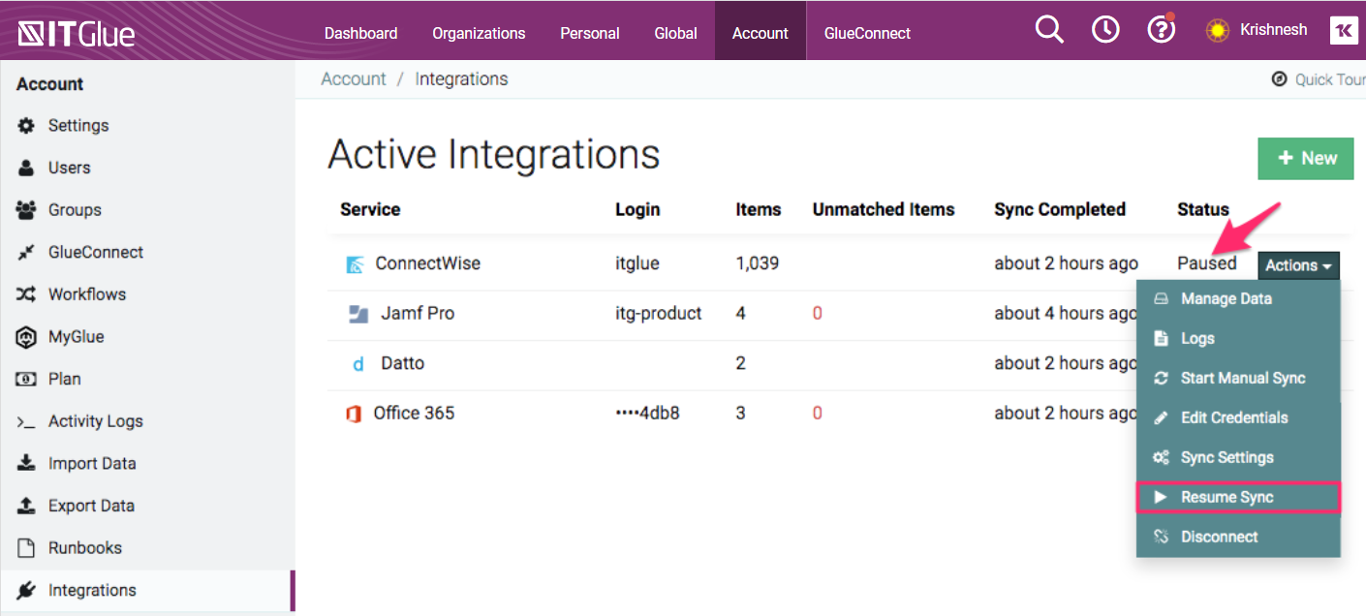Open MyGlue in the sidebar
Viewport: 1366px width, 616px height.
tap(76, 337)
